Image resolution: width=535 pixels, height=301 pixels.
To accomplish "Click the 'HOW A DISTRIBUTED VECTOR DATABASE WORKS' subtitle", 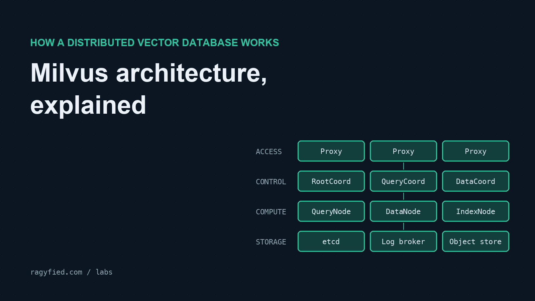I will 154,43.
